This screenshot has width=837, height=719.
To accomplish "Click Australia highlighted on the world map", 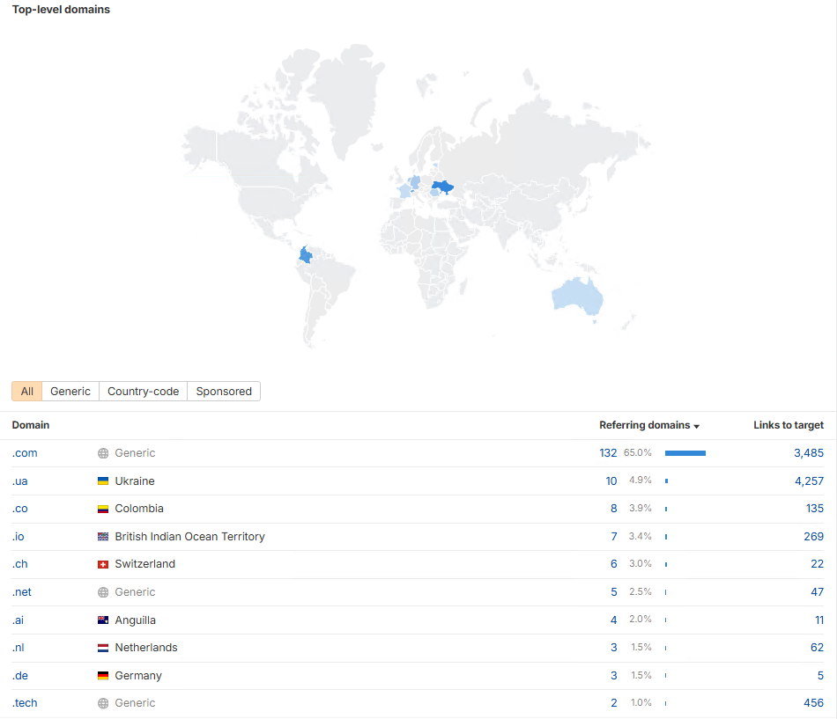I will point(576,295).
